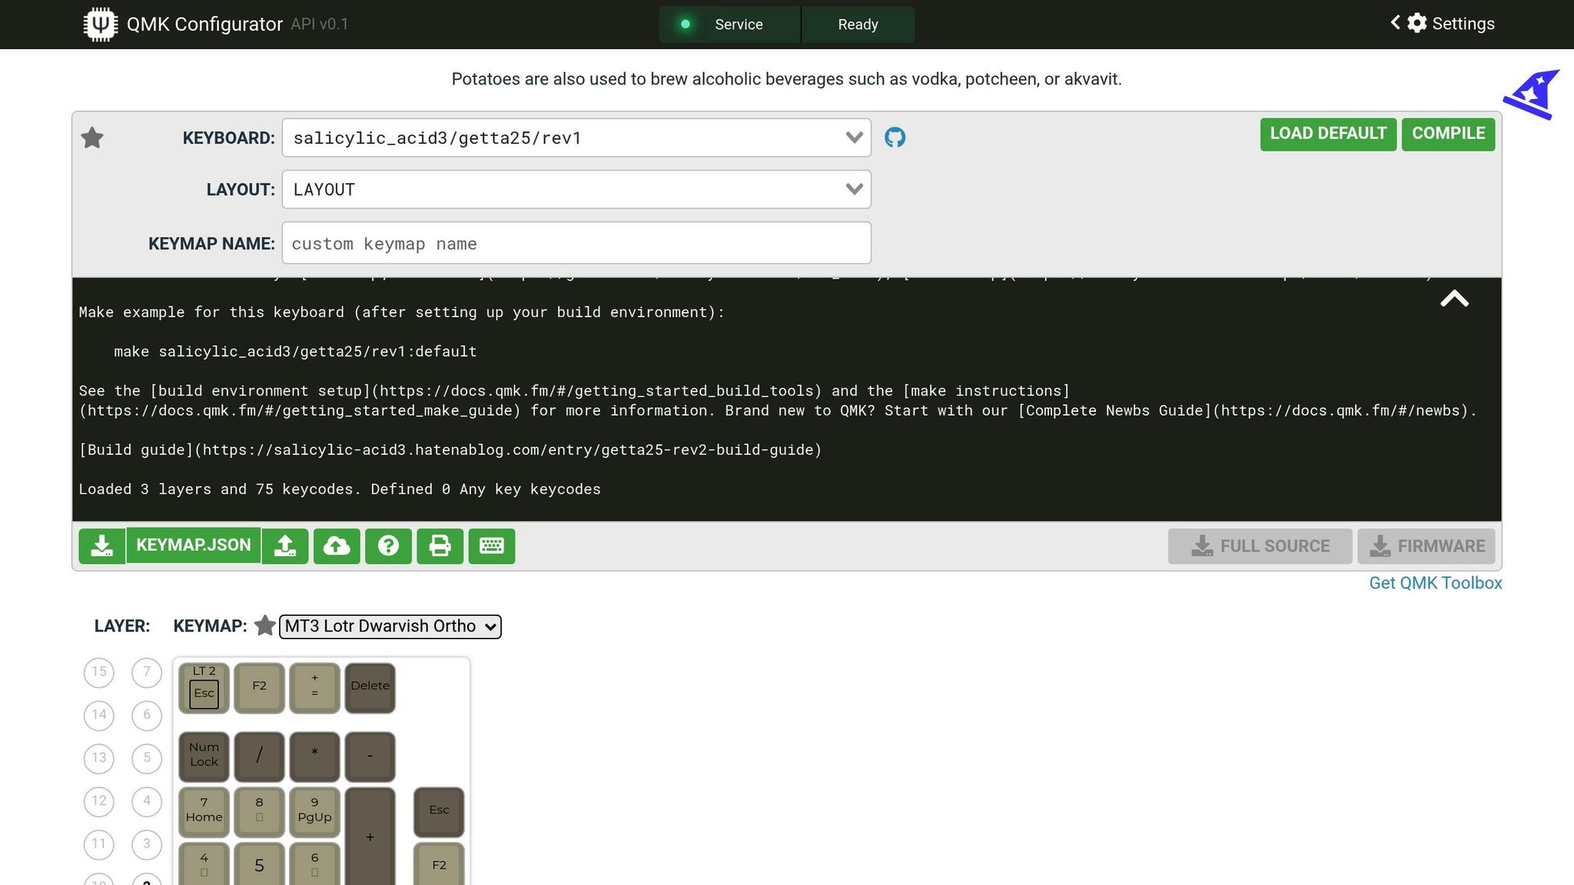
Task: Open the help question mark button
Action: pyautogui.click(x=388, y=545)
